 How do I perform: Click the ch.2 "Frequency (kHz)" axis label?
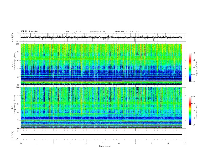(x=14, y=105)
